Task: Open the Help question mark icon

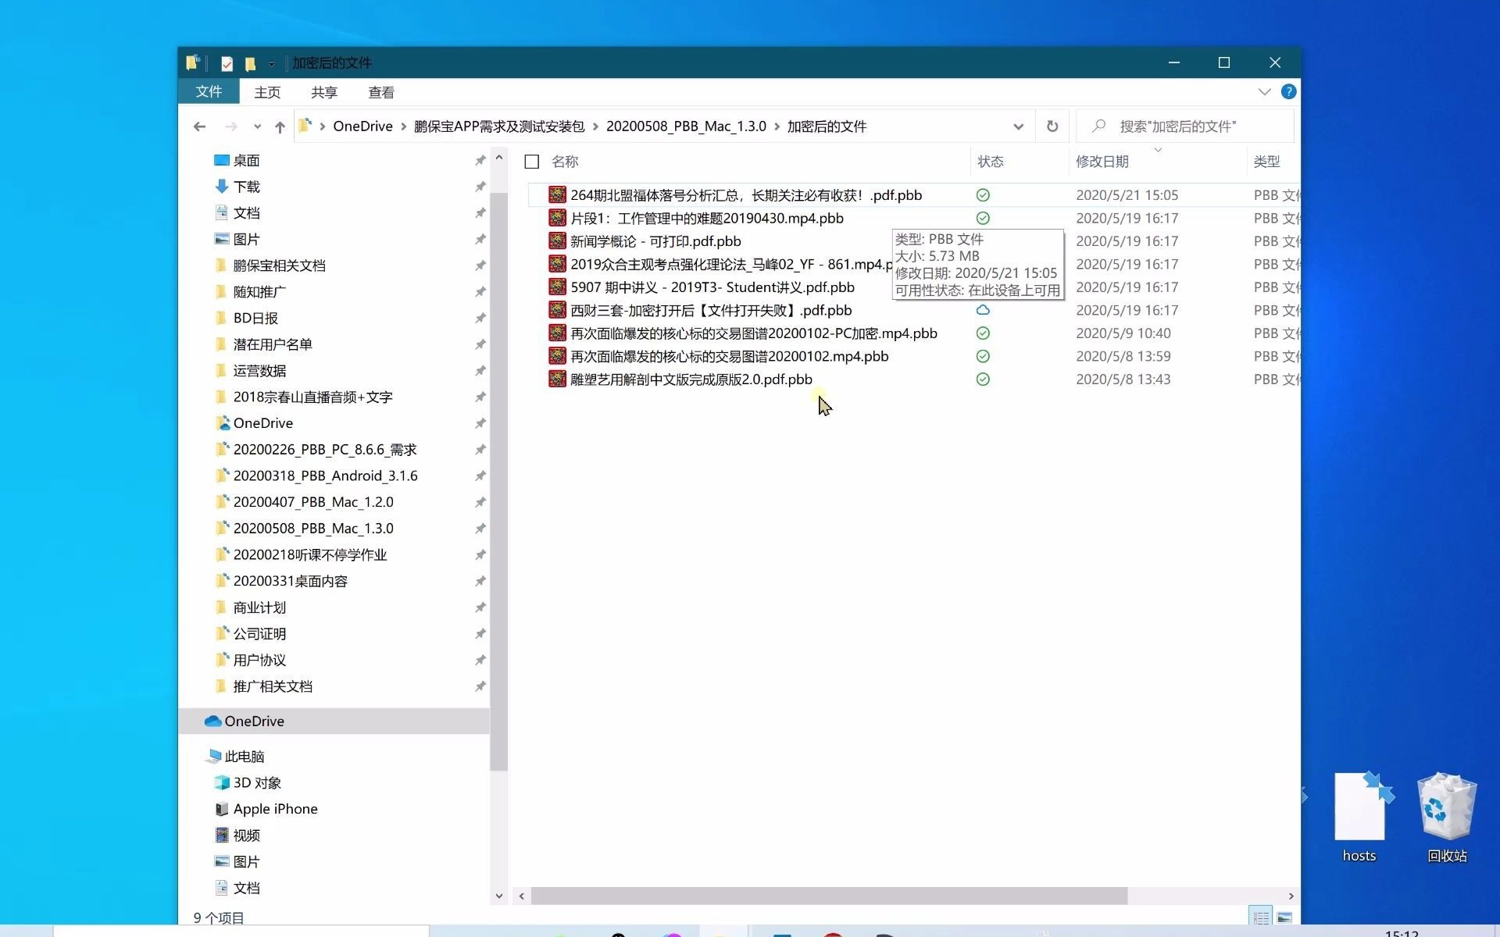Action: [1289, 92]
